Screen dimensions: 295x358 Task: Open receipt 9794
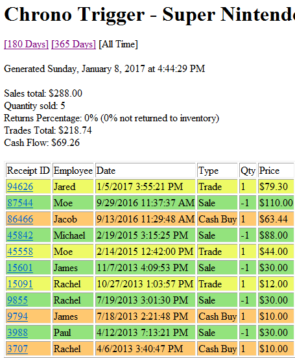point(18,316)
